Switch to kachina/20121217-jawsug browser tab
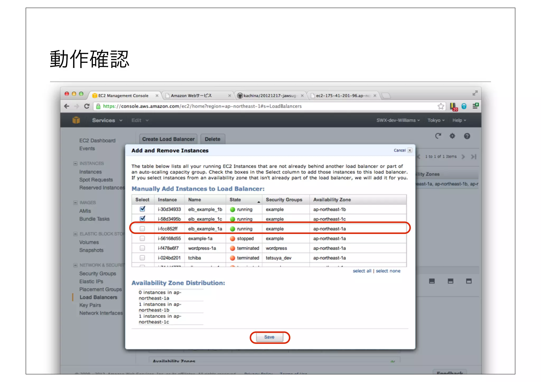The height and width of the screenshot is (382, 541). pyautogui.click(x=269, y=96)
